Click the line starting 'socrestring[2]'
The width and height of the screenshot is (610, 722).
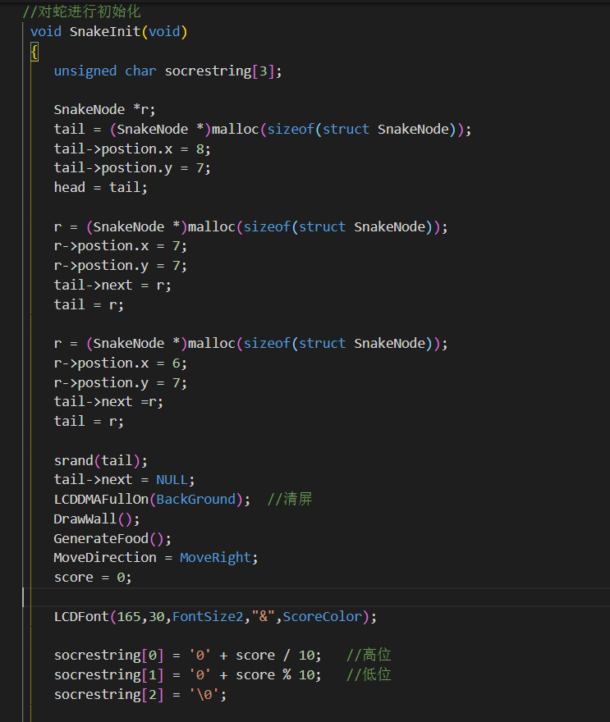click(x=140, y=694)
